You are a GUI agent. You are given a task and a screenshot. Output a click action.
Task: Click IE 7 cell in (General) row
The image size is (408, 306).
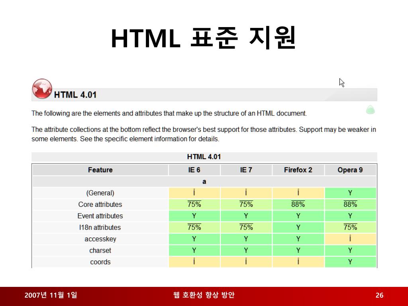pos(246,193)
